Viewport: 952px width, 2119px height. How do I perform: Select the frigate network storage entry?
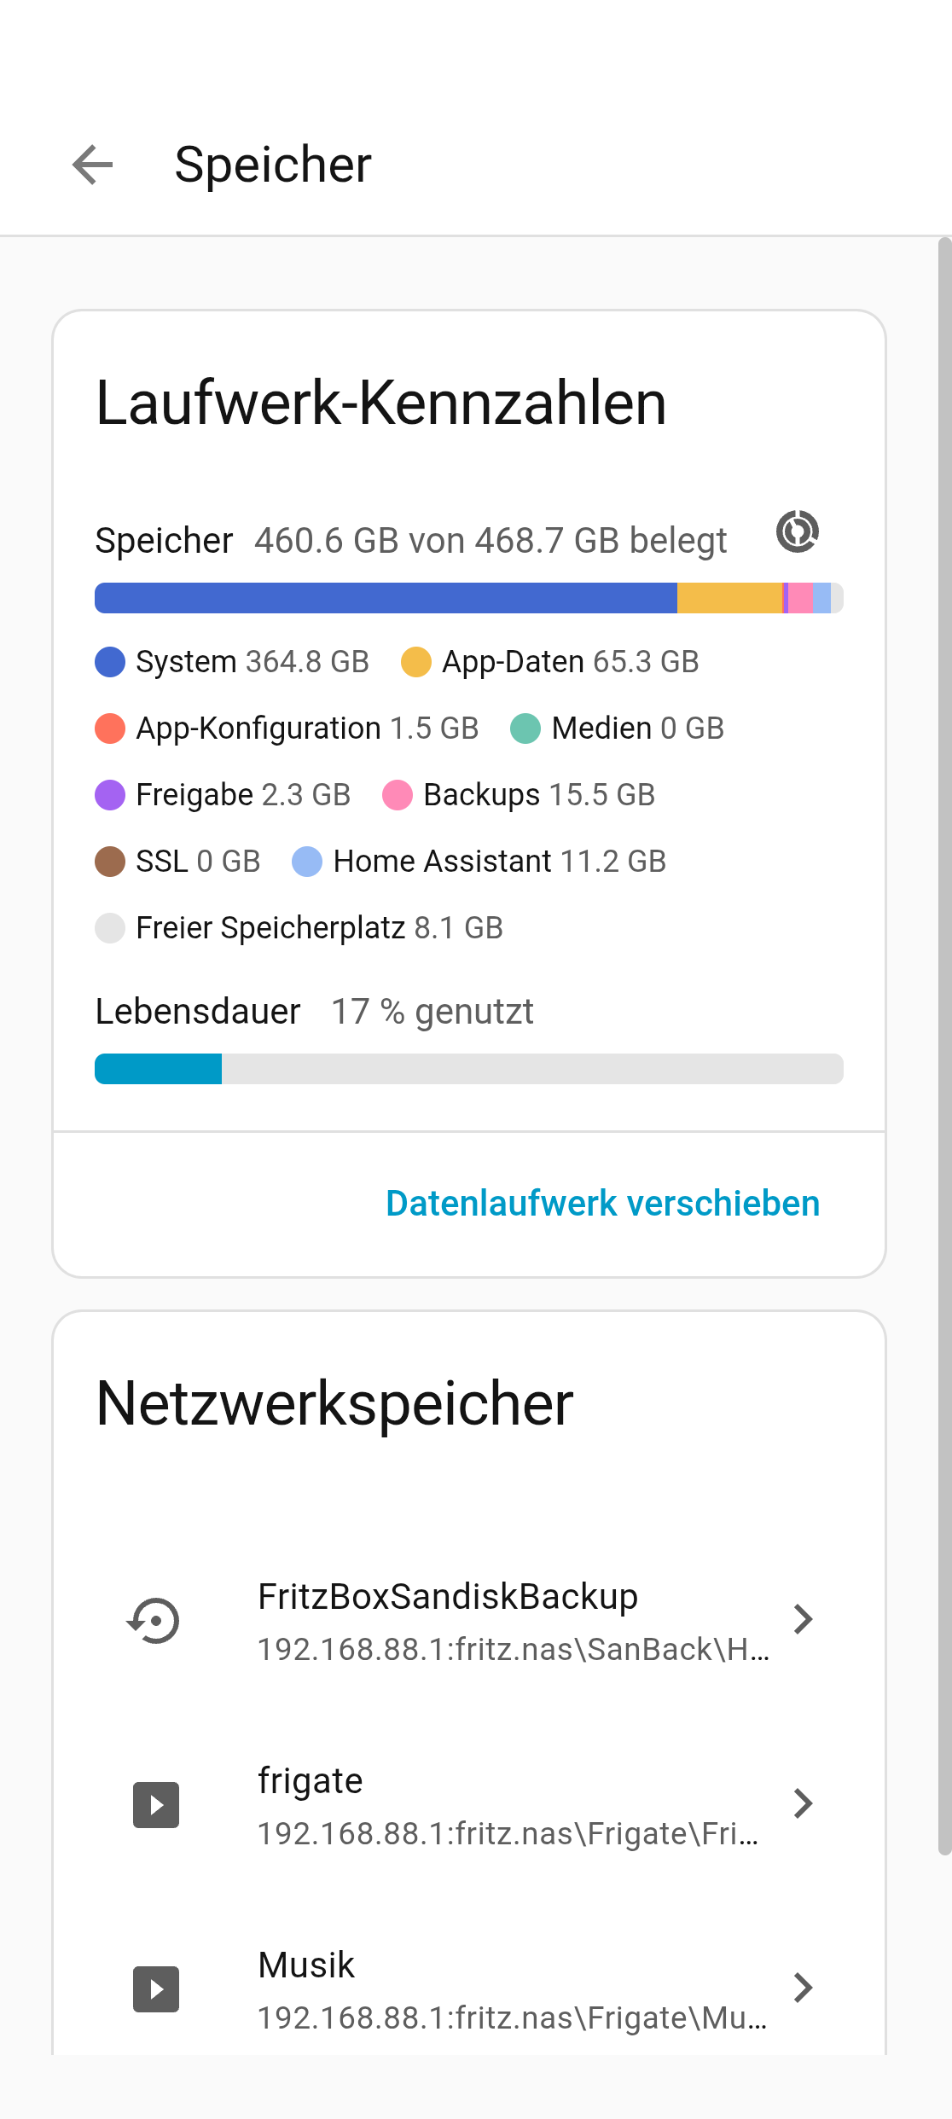pos(469,1804)
